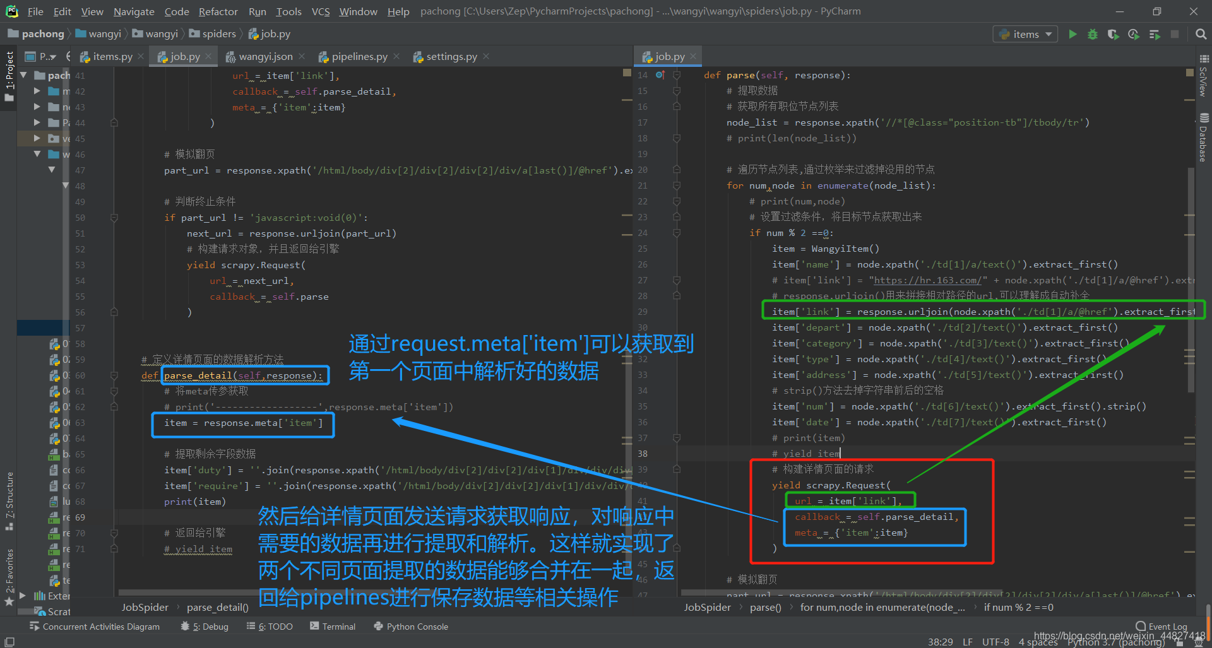Screen dimensions: 1212x648
Task: Collapse the parse function fold on line 14
Action: point(676,75)
